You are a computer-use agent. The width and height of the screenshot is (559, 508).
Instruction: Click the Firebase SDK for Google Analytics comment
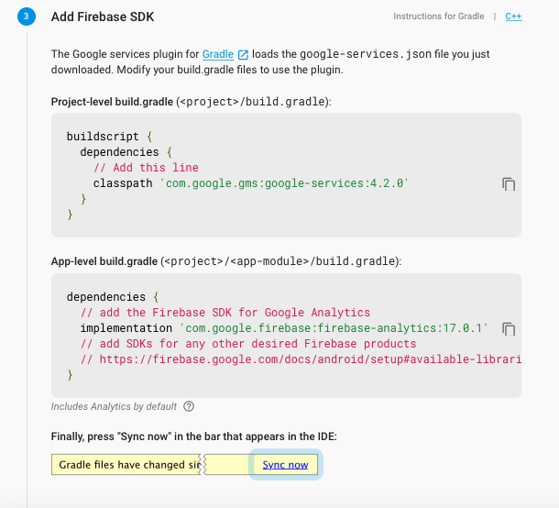point(225,313)
